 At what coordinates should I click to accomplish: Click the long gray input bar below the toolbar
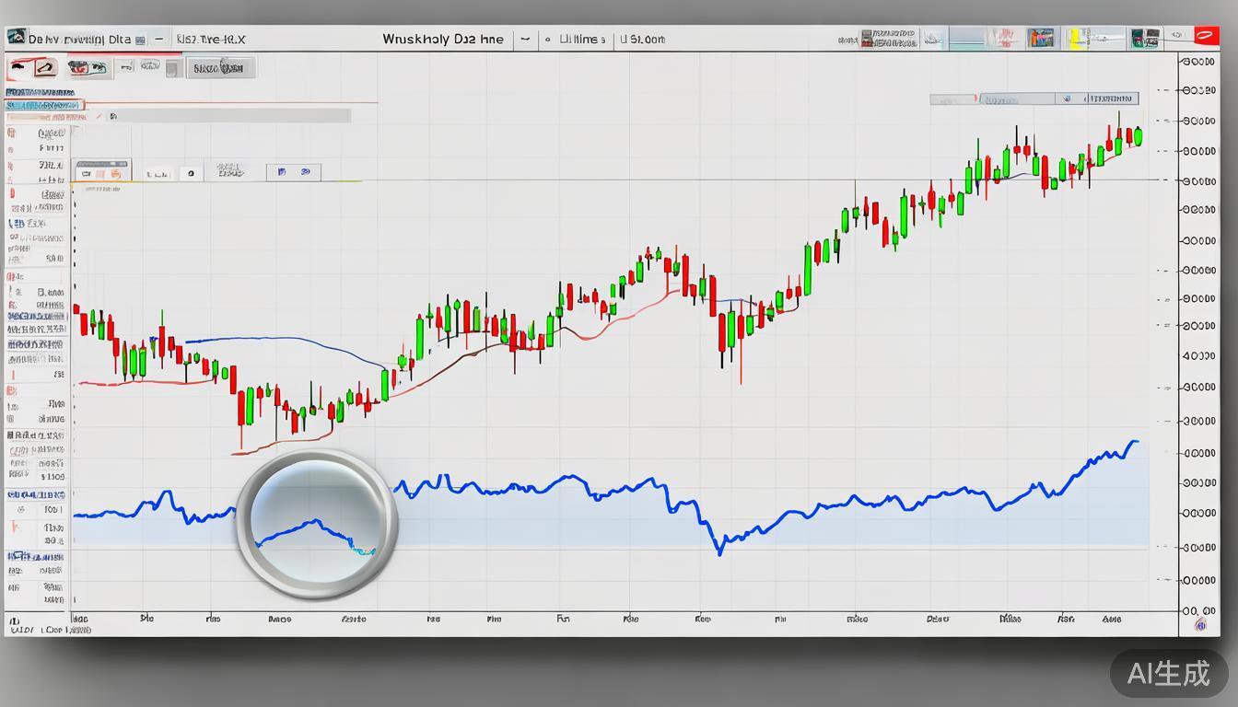click(x=230, y=116)
